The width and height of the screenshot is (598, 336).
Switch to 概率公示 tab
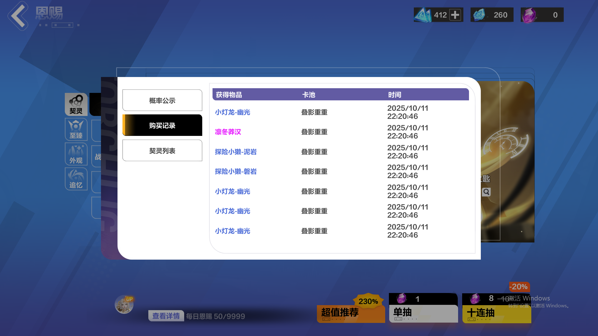coord(162,100)
